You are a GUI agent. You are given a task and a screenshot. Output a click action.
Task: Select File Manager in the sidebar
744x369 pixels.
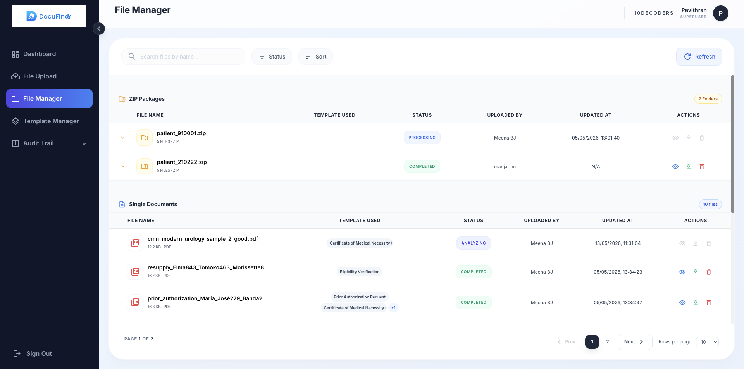click(49, 98)
